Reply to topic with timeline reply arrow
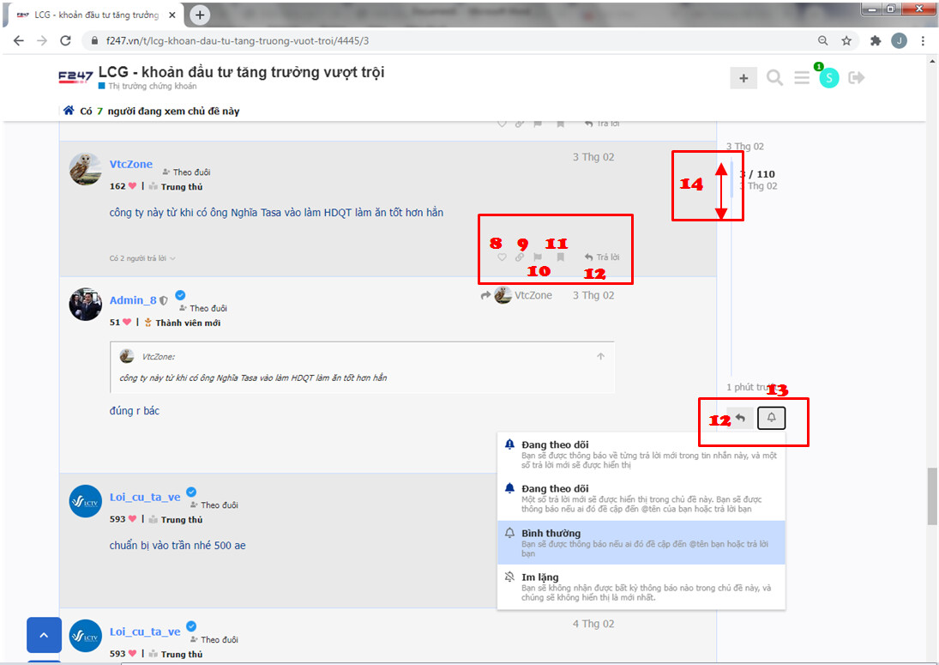Viewport: 939px width, 665px height. (x=740, y=418)
